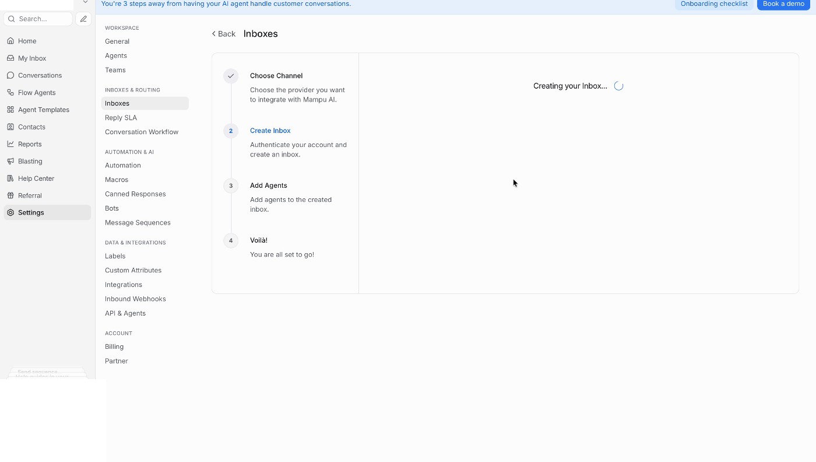Open Bots settings
Image resolution: width=816 pixels, height=462 pixels.
point(112,208)
